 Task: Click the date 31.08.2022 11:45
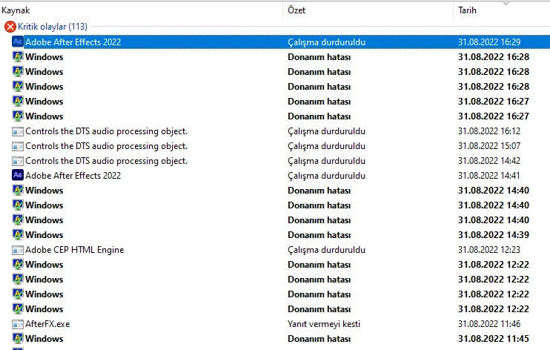point(494,339)
